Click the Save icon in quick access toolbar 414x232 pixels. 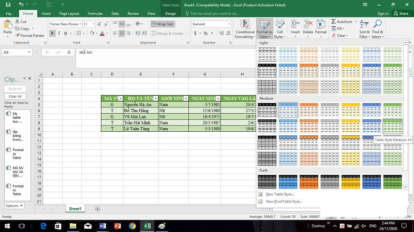pyautogui.click(x=7, y=4)
